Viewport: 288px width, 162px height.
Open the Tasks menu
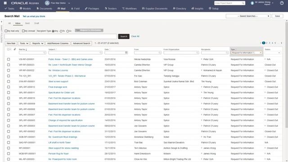coord(9,9)
